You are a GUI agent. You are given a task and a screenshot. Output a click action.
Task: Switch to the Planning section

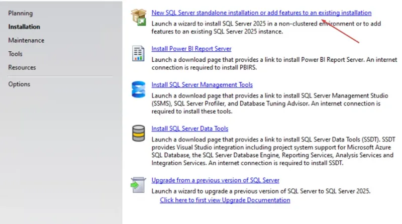(x=21, y=13)
